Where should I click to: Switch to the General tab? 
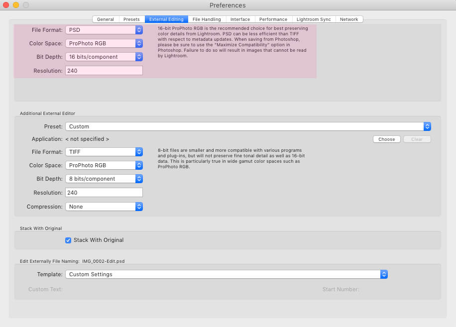(106, 19)
